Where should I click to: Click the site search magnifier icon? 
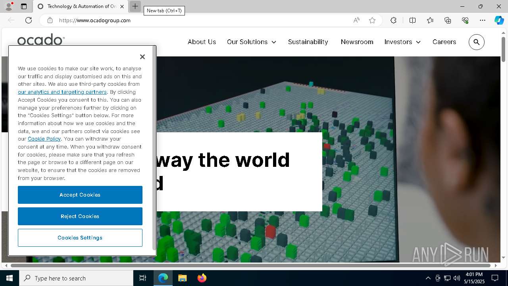[477, 42]
